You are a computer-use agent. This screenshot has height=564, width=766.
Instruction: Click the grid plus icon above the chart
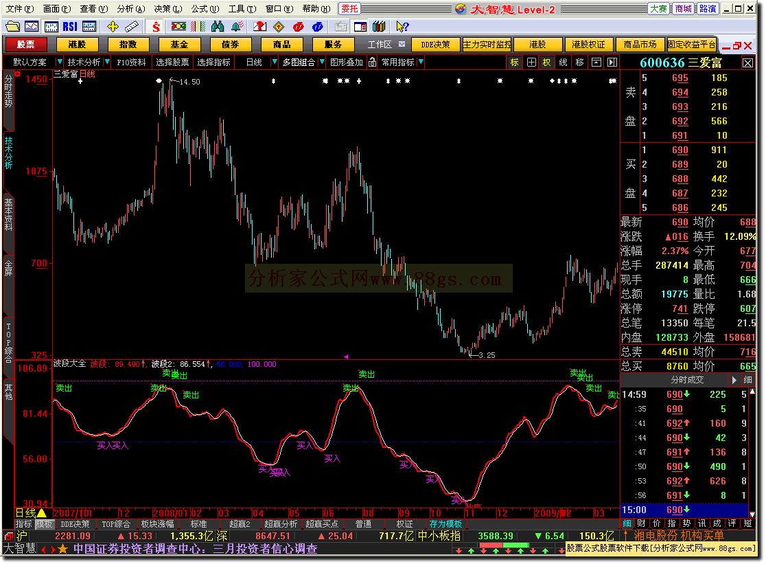pyautogui.click(x=531, y=62)
